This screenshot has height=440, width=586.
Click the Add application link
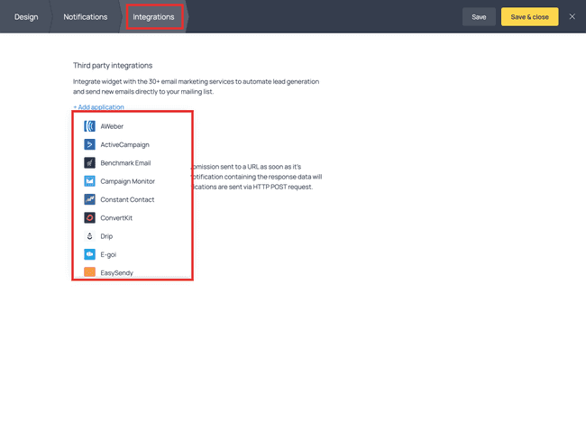click(98, 107)
